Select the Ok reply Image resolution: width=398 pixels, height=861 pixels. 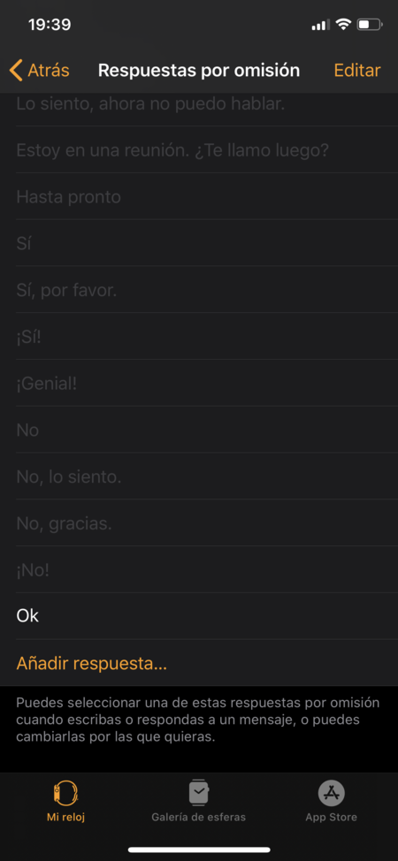pos(199,616)
